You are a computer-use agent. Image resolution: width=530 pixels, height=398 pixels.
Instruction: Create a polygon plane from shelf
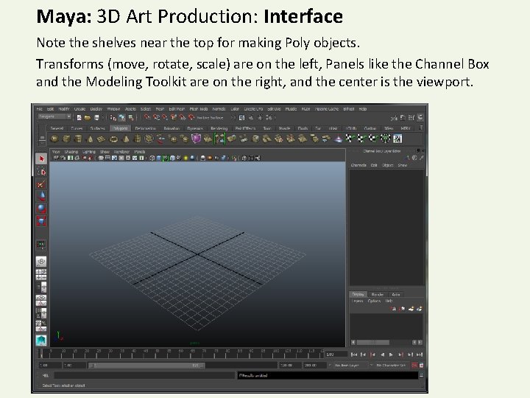pyautogui.click(x=102, y=139)
